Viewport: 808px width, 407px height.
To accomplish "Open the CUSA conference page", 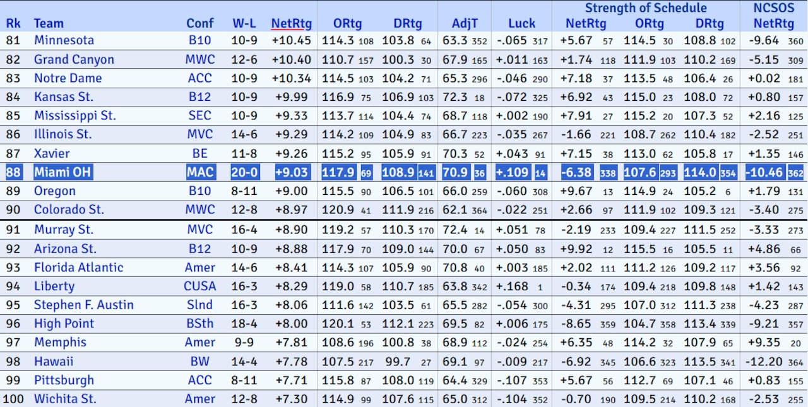I will tap(200, 286).
